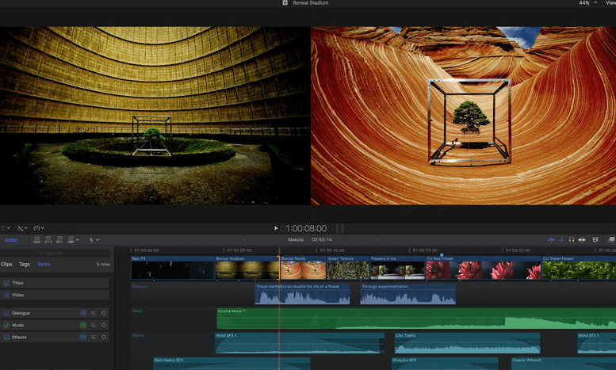
Task: Click the Dialogue role lane icon
Action: point(83,313)
